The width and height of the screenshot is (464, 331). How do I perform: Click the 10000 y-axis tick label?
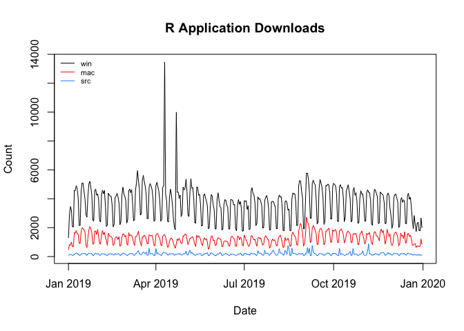pyautogui.click(x=41, y=112)
